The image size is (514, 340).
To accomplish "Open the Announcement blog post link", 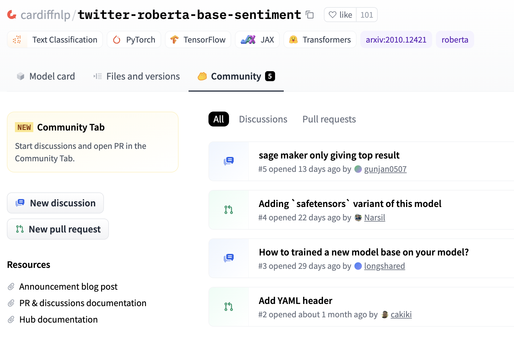I will 68,286.
